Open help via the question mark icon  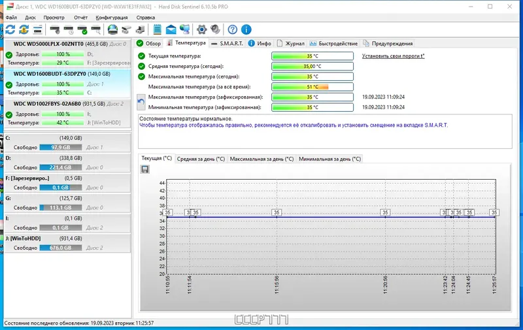coord(233,29)
